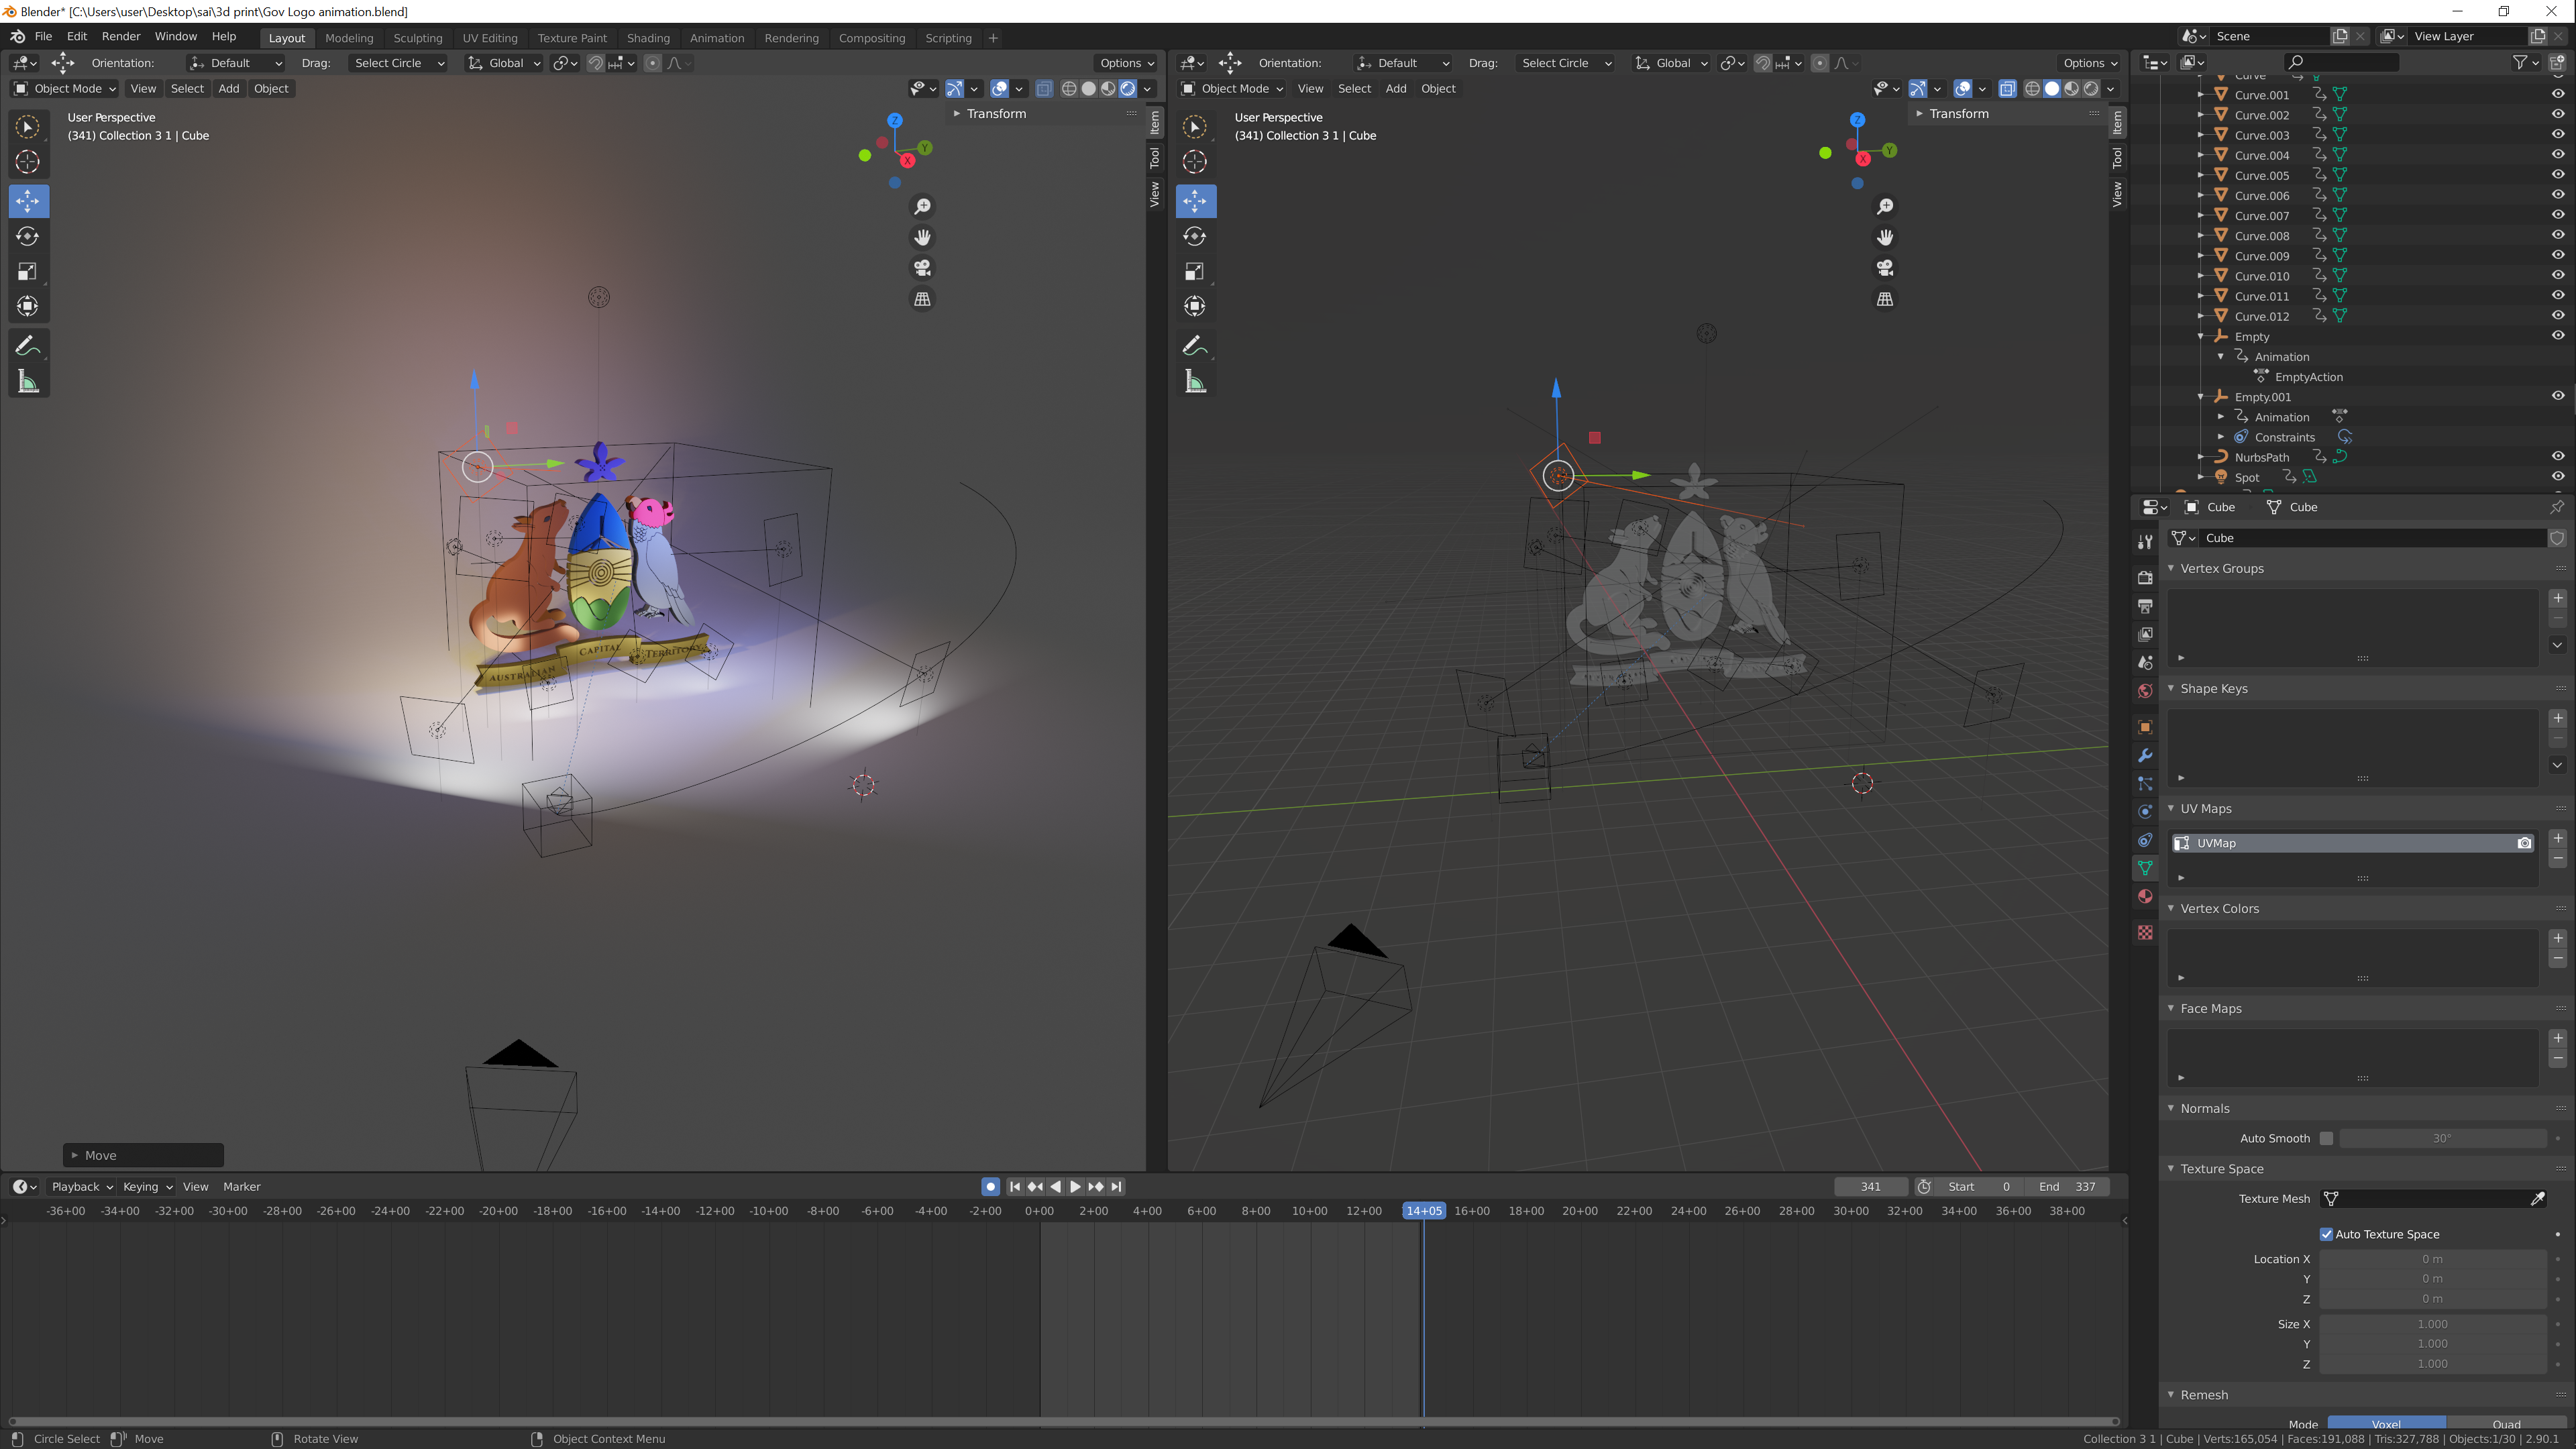Open Playback dropdown in timeline
This screenshot has height=1449, width=2576.
pos(82,1187)
